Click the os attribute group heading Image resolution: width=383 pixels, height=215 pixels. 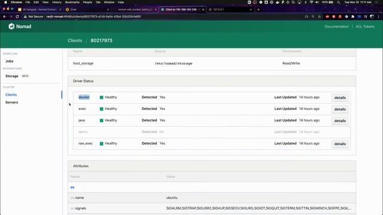(72, 187)
